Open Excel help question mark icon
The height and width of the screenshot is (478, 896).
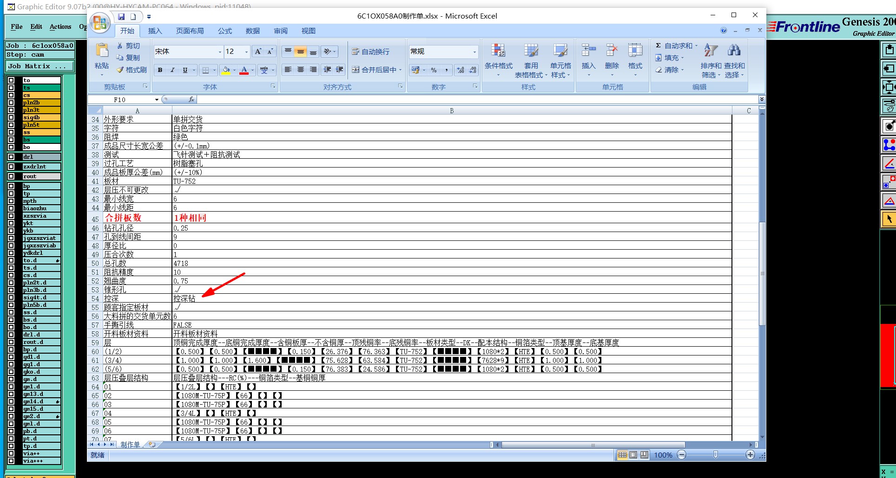(x=724, y=30)
